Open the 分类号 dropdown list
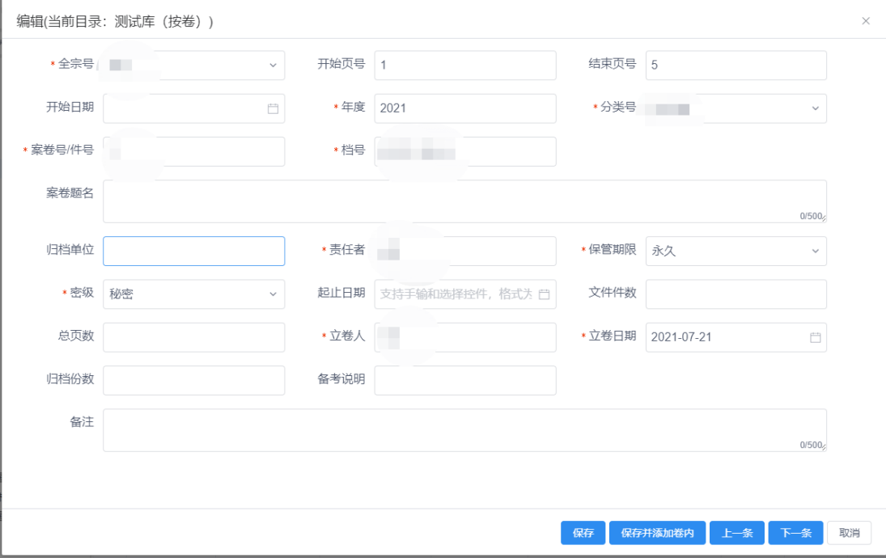Screen dimensions: 886x558 tap(814, 109)
